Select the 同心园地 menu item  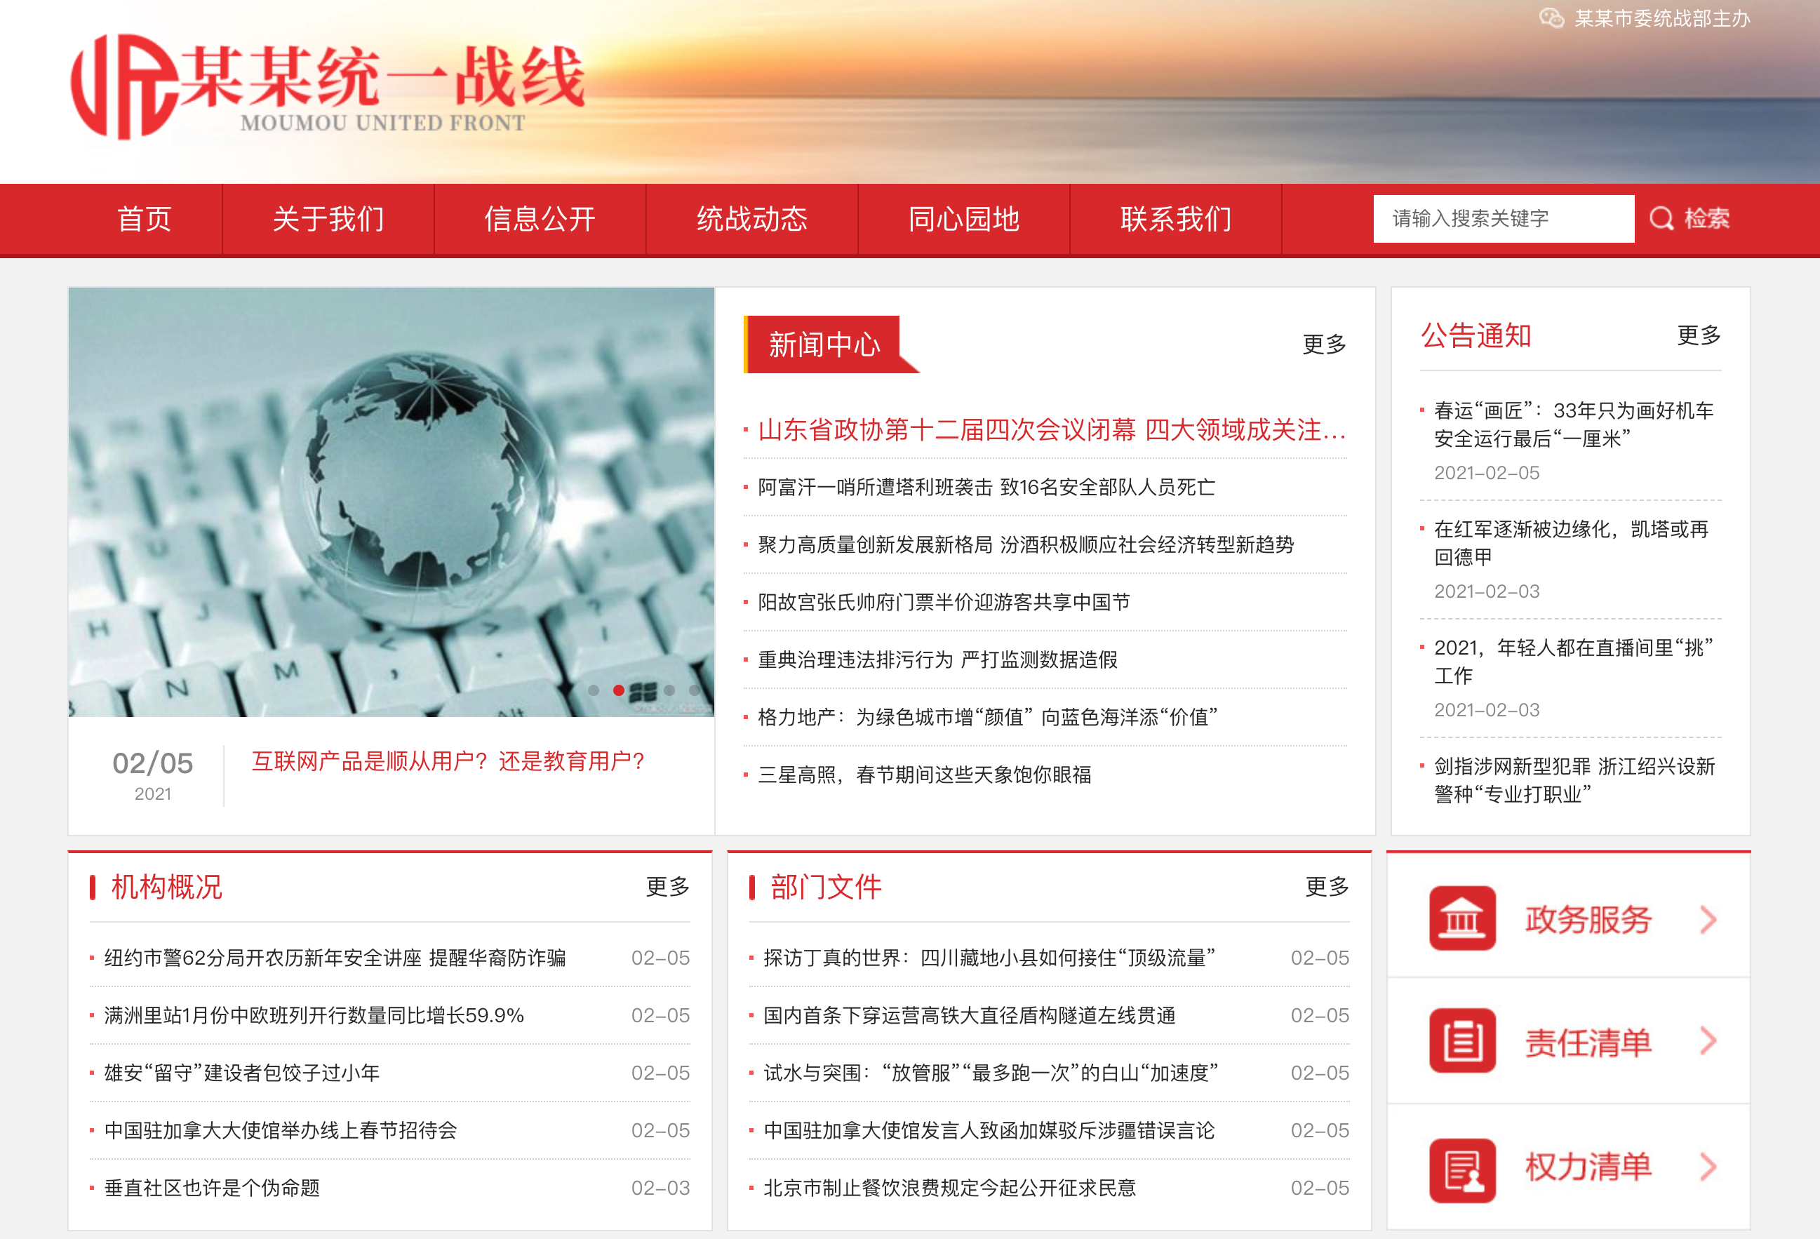point(964,220)
